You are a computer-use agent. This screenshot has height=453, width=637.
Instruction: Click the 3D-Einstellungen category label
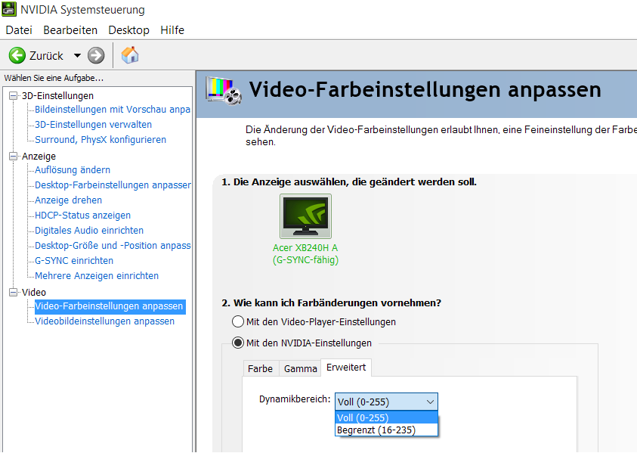coord(57,95)
